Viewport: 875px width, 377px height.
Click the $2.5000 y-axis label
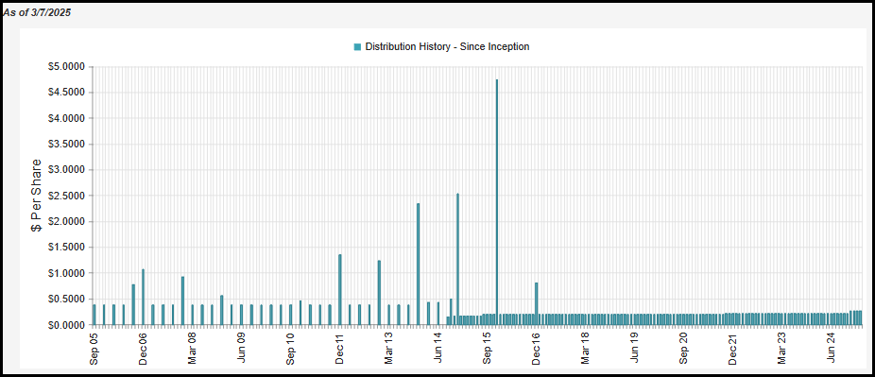(67, 196)
